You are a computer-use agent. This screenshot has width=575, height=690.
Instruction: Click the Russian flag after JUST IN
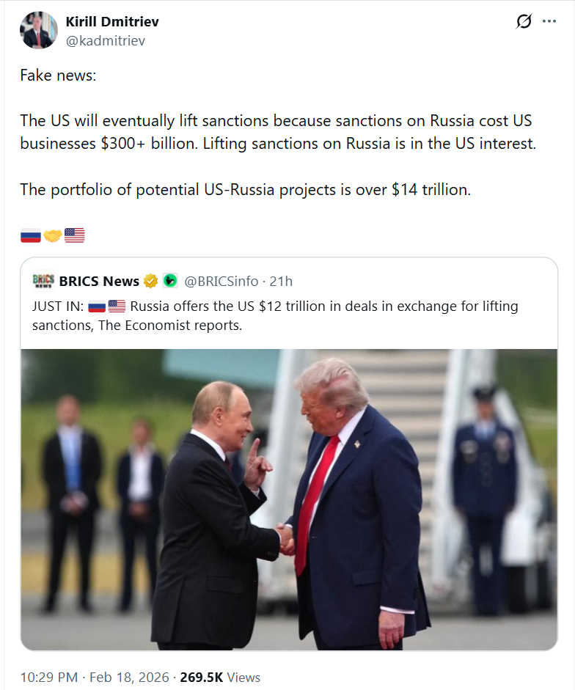coord(96,306)
